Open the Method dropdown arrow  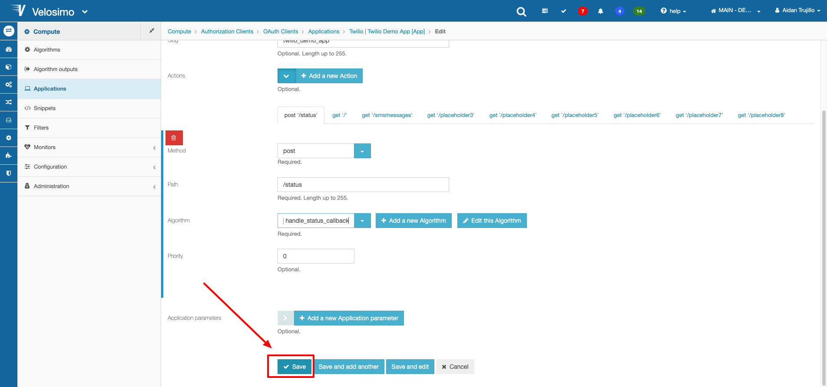[362, 151]
